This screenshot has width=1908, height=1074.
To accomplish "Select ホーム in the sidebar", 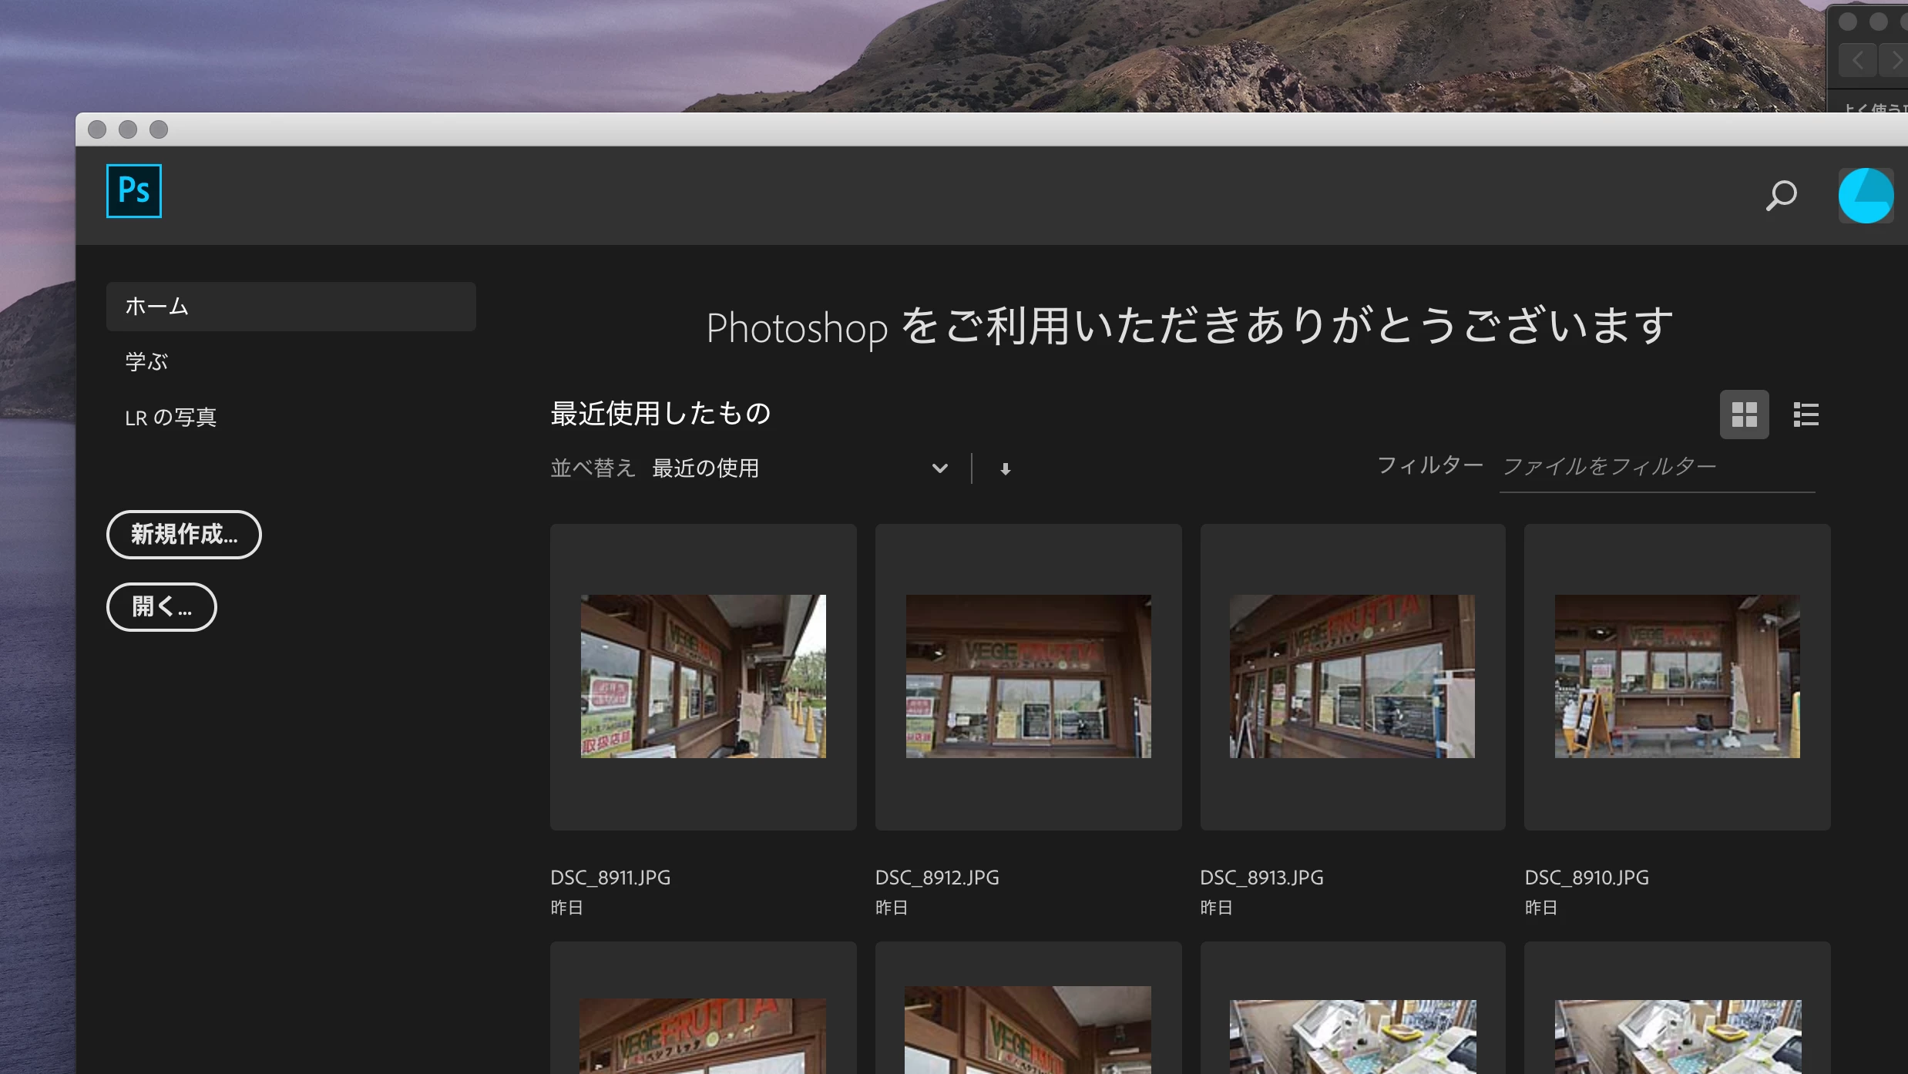I will (291, 307).
